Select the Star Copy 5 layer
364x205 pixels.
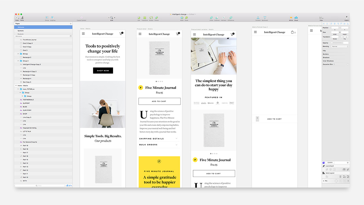click(43, 82)
